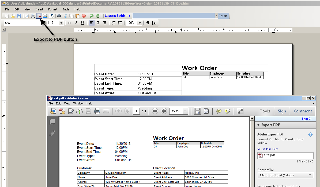Viewport: 320px width, 187px height.
Task: Open the font size 11.5 dropdown
Action: tap(61, 23)
